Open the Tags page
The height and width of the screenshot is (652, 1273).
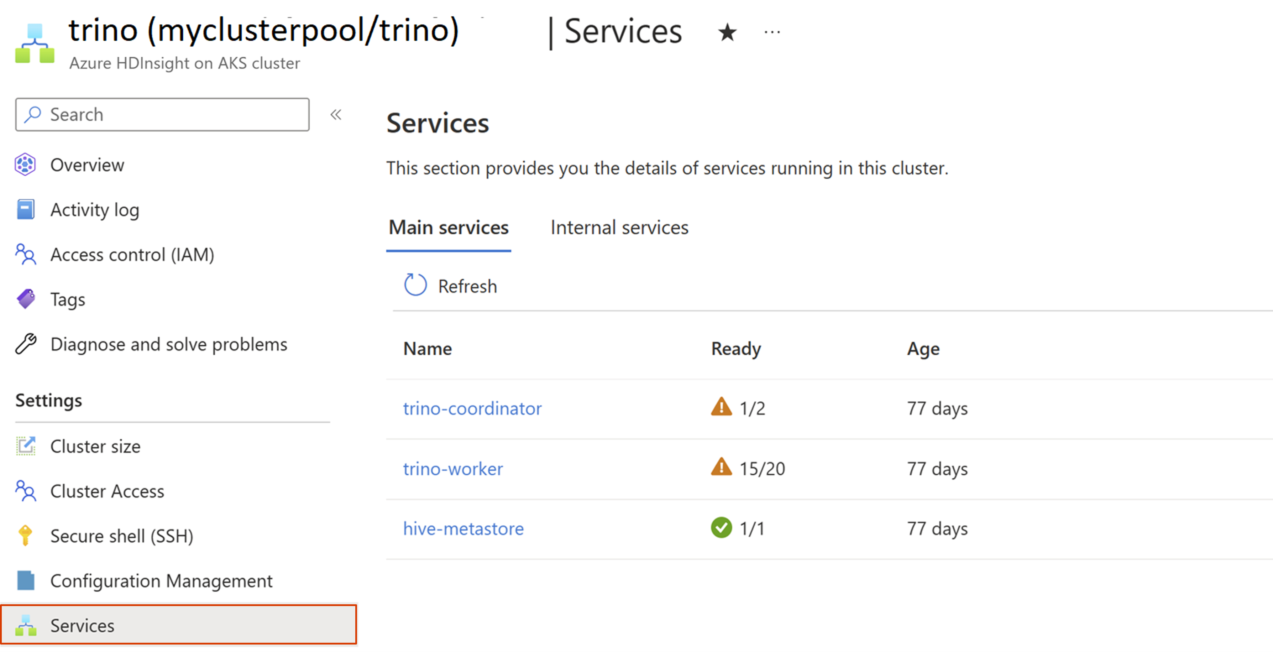(x=68, y=299)
